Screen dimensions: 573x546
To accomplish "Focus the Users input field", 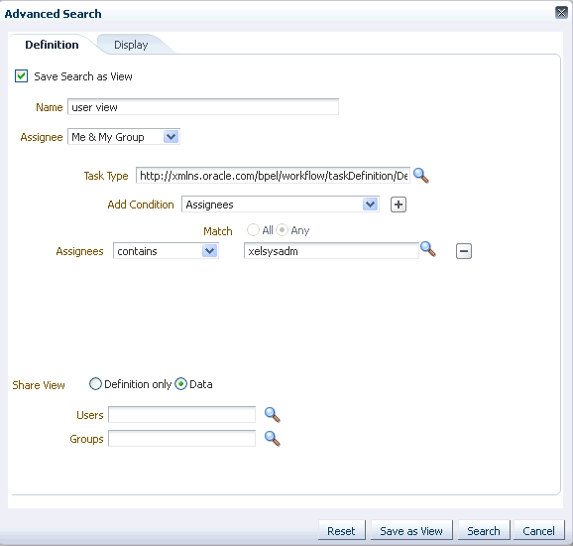I will tap(182, 415).
